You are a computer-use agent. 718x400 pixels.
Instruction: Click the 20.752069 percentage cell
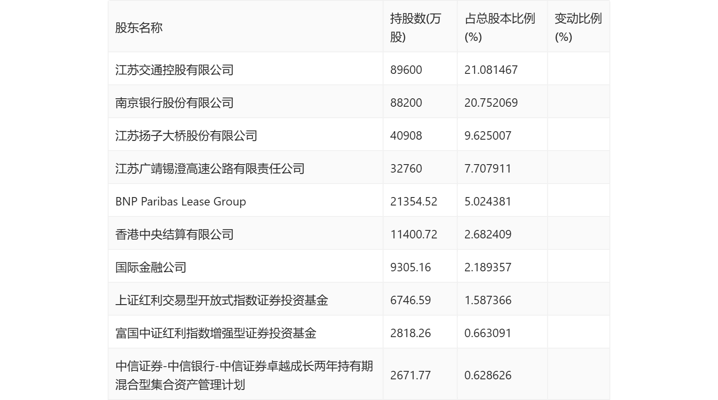pos(491,103)
